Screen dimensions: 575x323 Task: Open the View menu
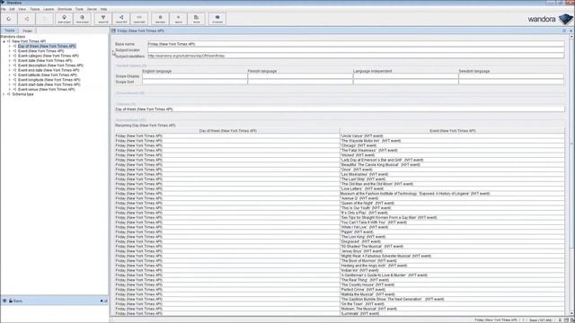tap(22, 9)
